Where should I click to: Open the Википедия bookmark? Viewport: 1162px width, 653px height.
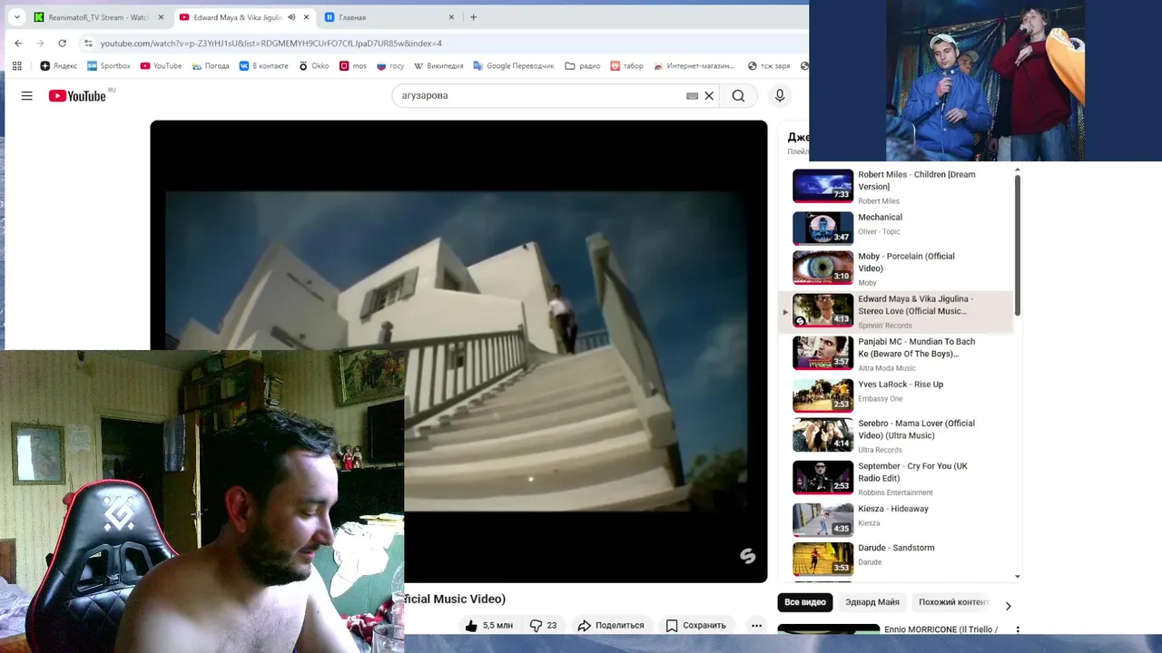(x=438, y=65)
